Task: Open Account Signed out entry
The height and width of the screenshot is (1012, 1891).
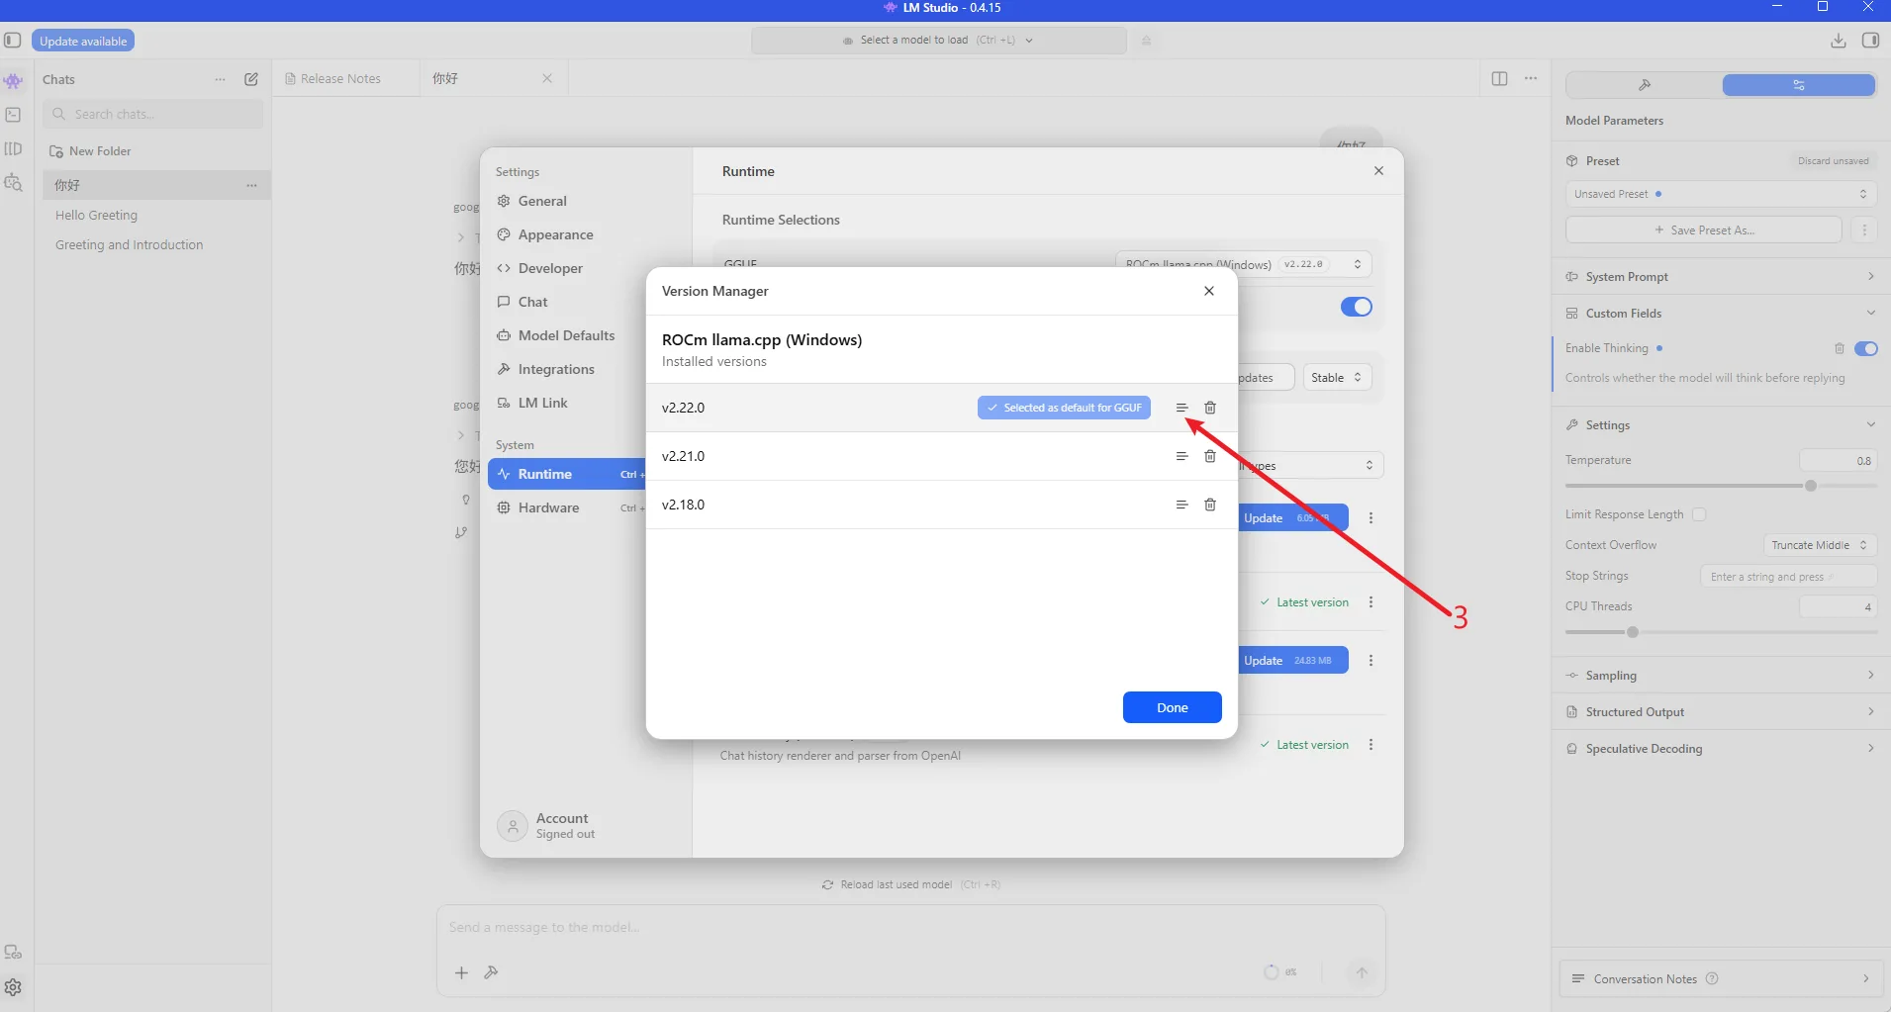Action: point(547,826)
